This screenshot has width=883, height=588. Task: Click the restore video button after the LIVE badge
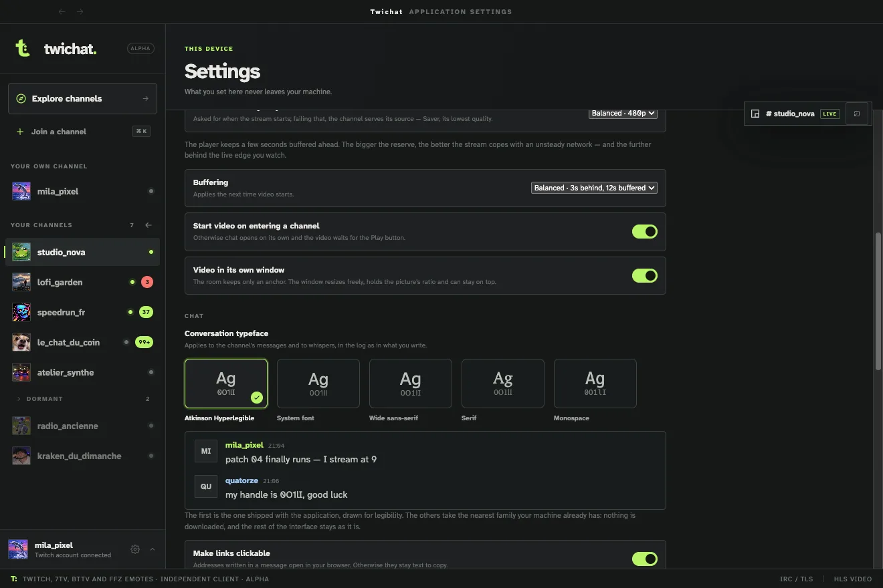[857, 114]
